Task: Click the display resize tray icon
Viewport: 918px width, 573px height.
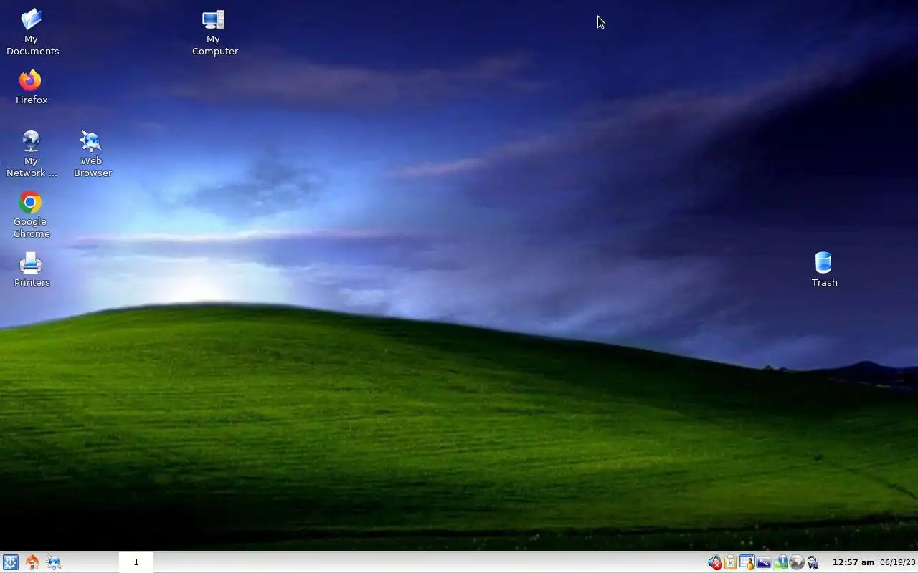Action: point(763,563)
